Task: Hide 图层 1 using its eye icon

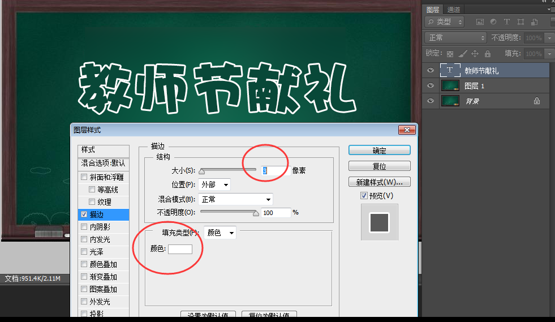Action: (431, 85)
